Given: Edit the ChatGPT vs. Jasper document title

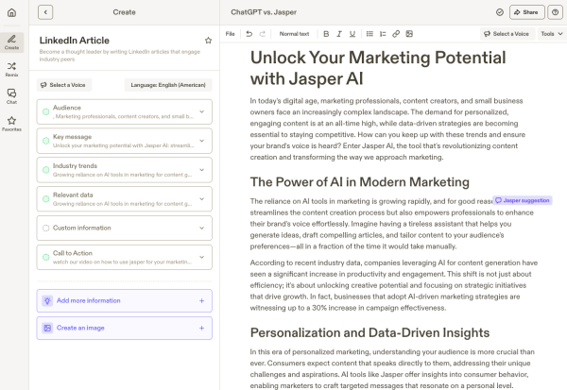Looking at the screenshot, I should point(264,12).
